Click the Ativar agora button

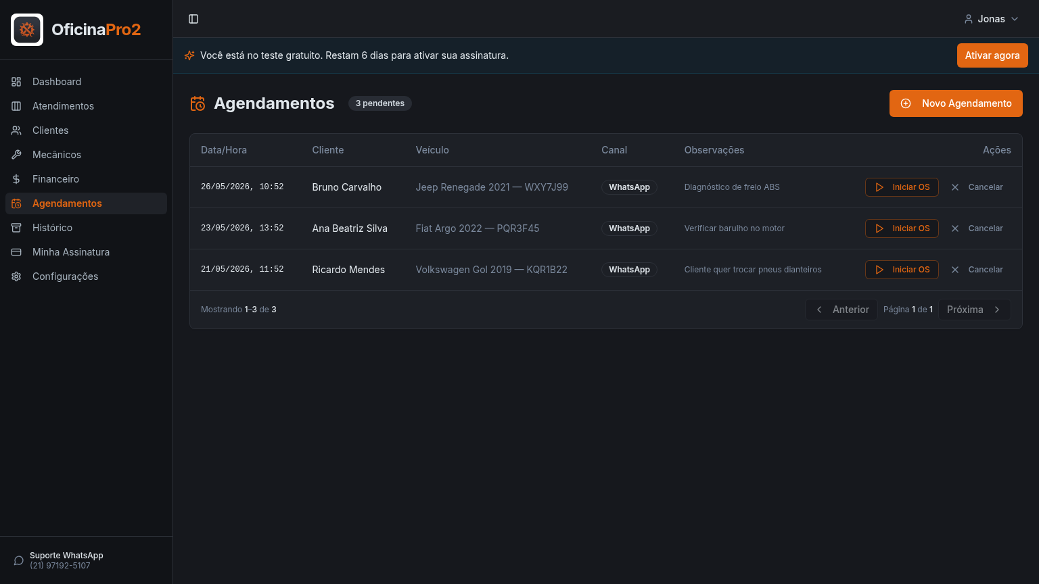(992, 55)
